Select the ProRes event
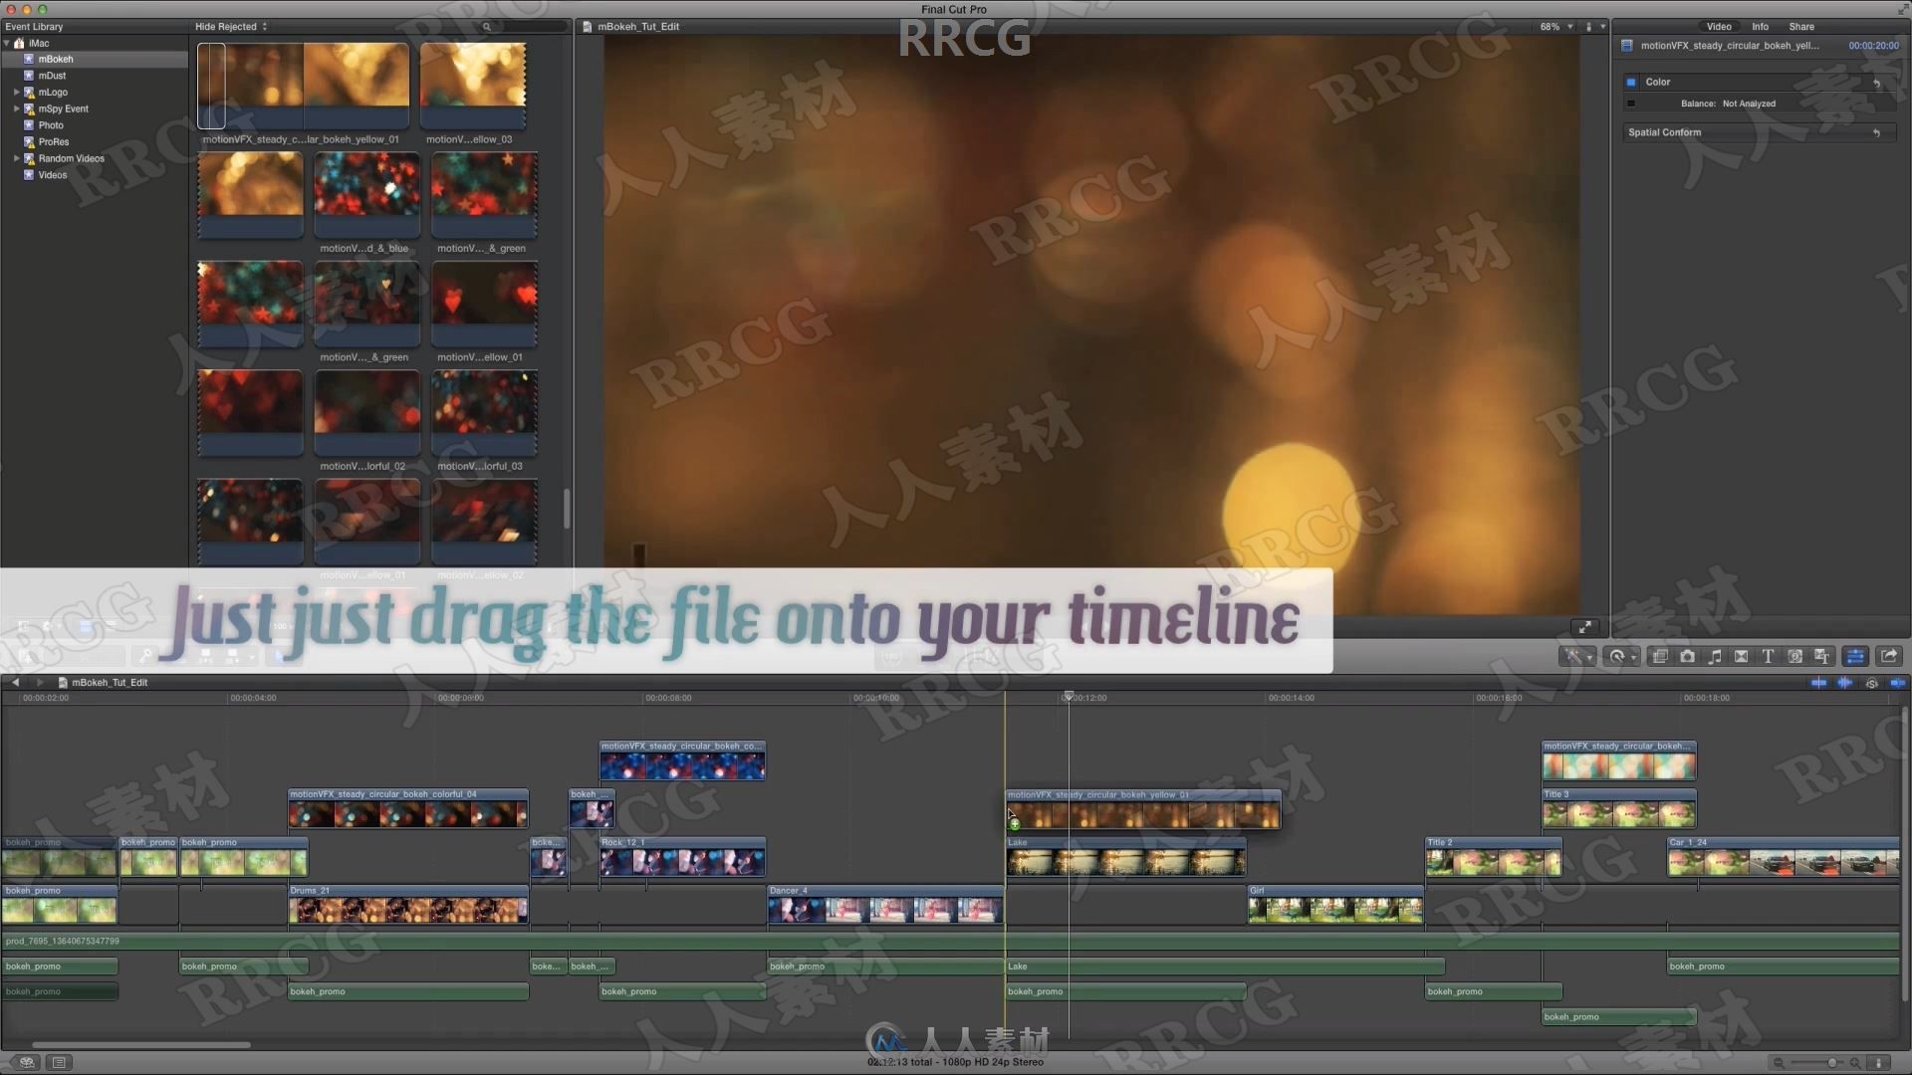 (x=95, y=142)
